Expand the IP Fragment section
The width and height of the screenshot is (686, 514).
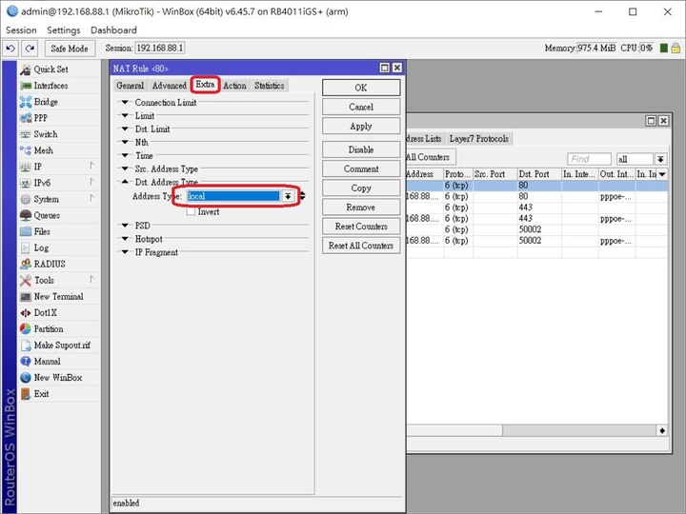(125, 252)
